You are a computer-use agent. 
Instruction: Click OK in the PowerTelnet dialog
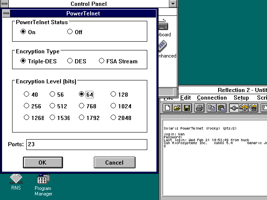(x=43, y=162)
